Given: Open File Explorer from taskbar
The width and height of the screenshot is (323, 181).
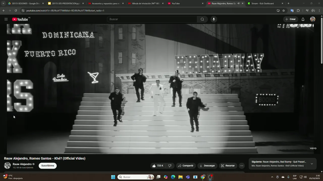Looking at the screenshot, I should [180, 177].
